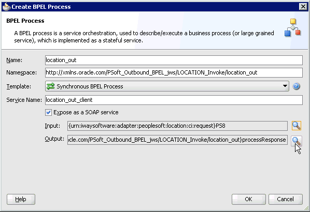The image size is (310, 212).
Task: Click the Service Name: label
Action: [x=24, y=100]
